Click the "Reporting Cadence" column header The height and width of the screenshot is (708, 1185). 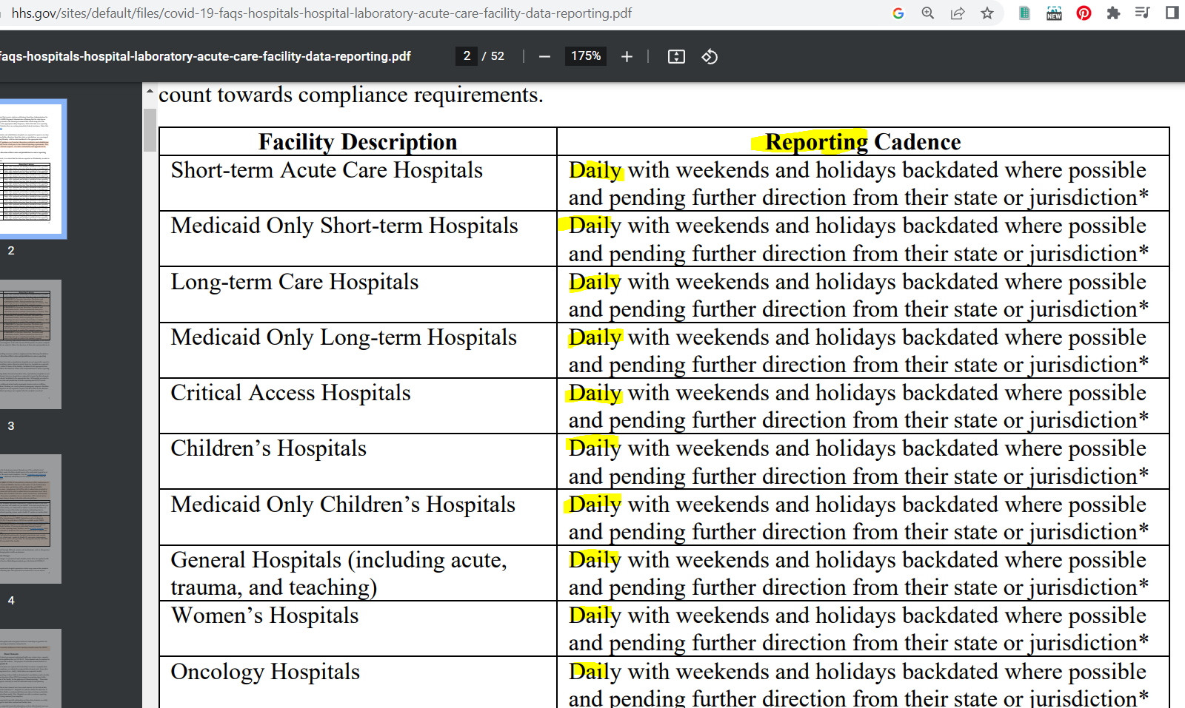pyautogui.click(x=863, y=141)
